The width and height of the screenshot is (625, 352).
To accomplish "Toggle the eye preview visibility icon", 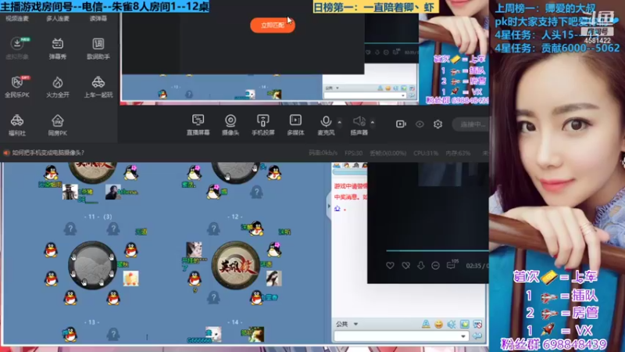I will coord(420,124).
